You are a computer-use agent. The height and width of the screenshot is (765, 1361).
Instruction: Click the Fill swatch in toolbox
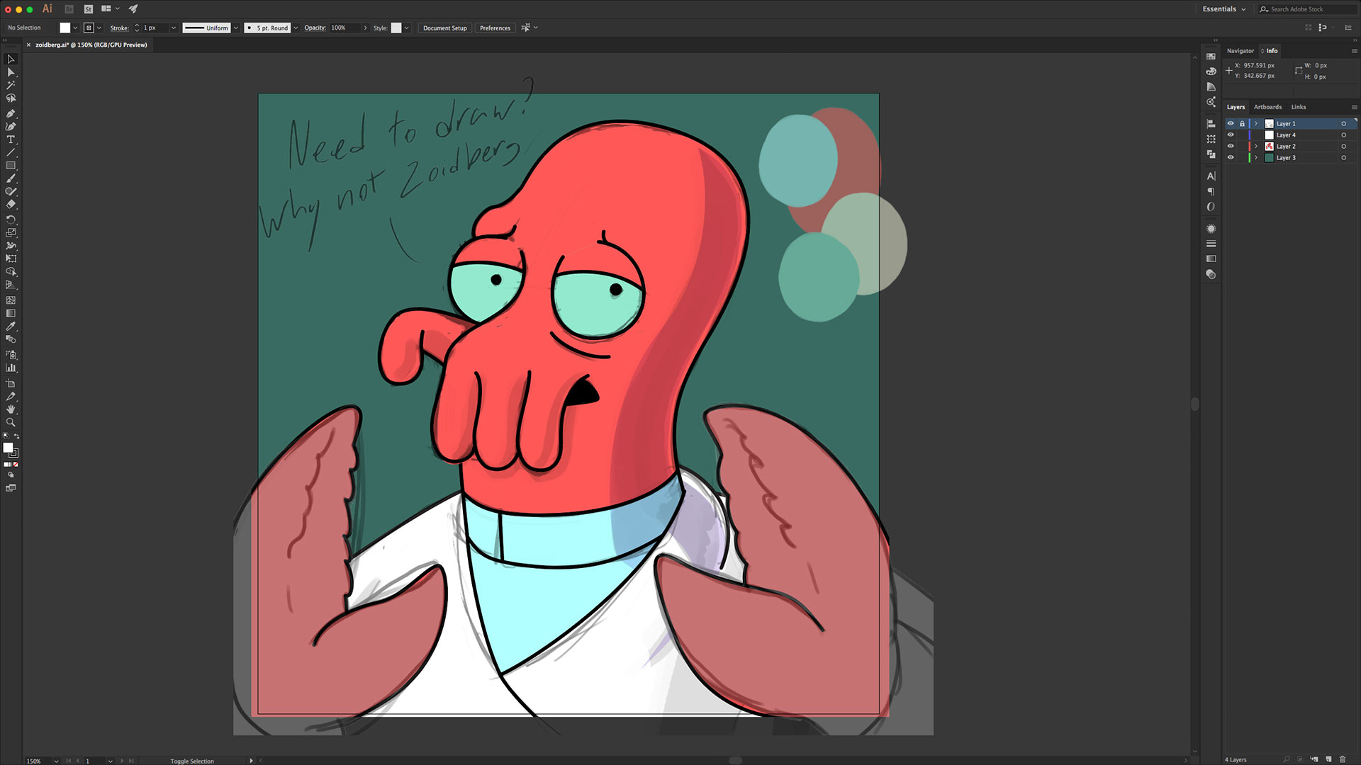(x=8, y=448)
